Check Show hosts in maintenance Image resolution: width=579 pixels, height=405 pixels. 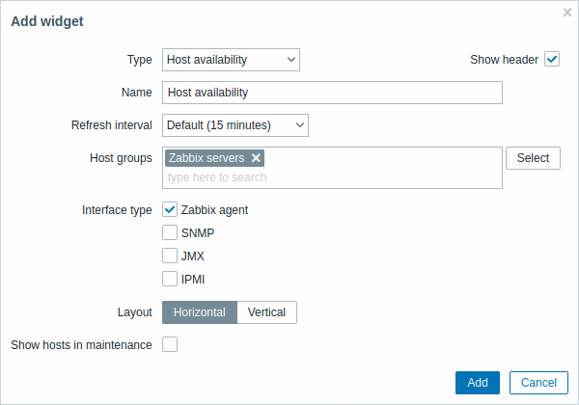[x=170, y=344]
